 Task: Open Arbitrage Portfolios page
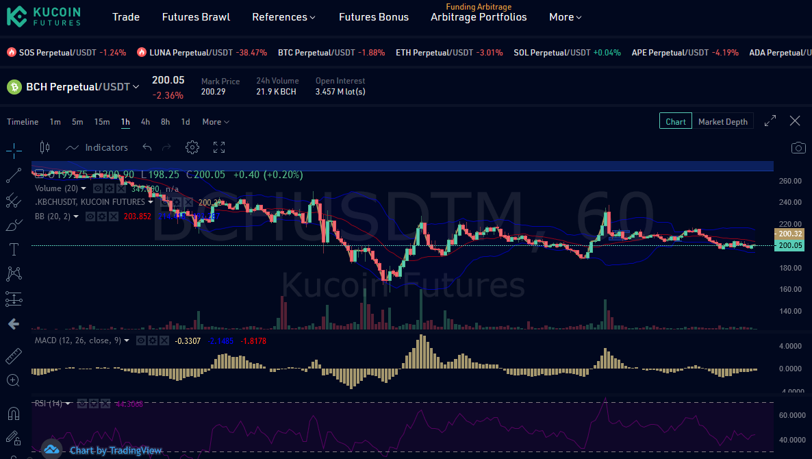[479, 17]
